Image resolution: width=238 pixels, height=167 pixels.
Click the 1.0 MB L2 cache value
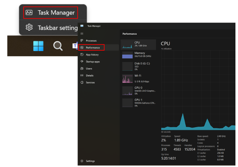[x=220, y=156]
